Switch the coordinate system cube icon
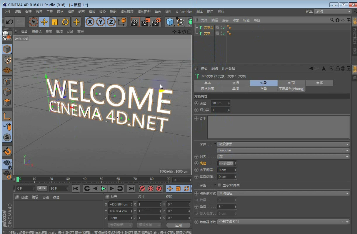 (x=122, y=22)
